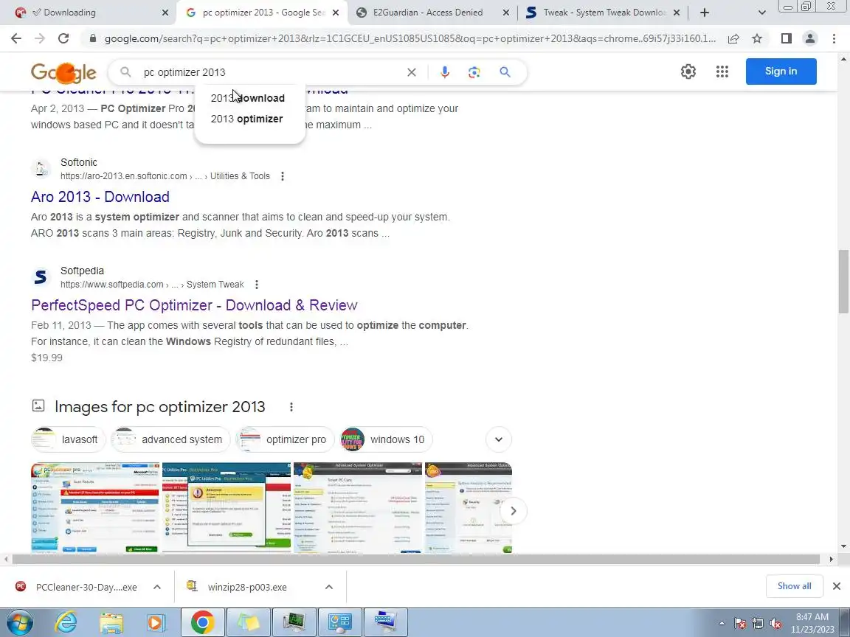Close the Downloading tab
This screenshot has height=637, width=850.
click(165, 13)
